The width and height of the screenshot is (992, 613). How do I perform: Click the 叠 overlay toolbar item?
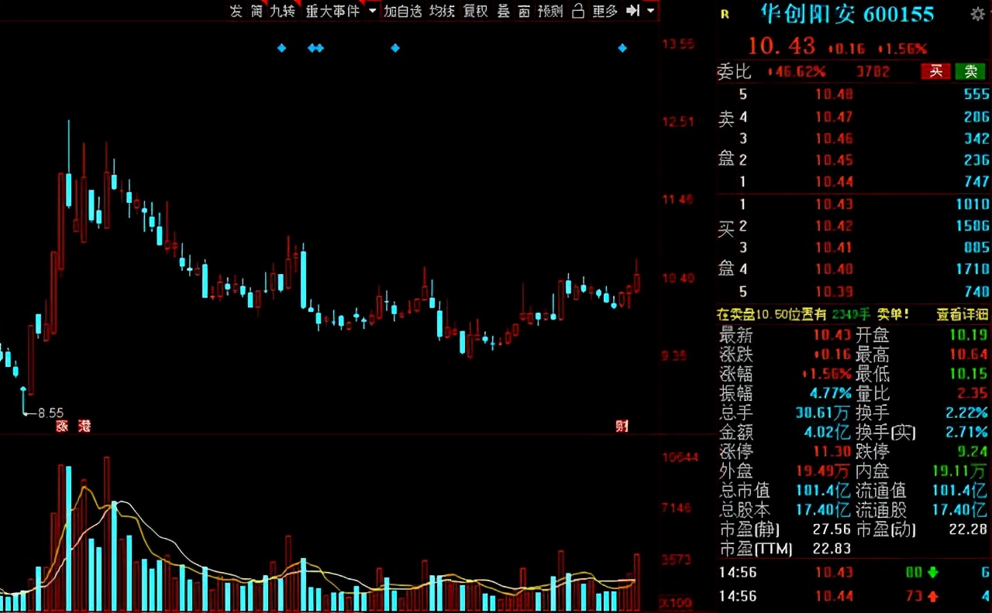tap(503, 11)
